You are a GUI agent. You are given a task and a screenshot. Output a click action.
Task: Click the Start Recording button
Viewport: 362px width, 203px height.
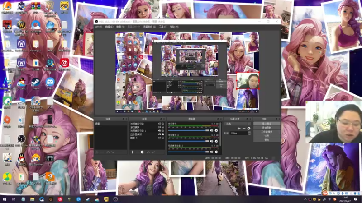pos(267,128)
